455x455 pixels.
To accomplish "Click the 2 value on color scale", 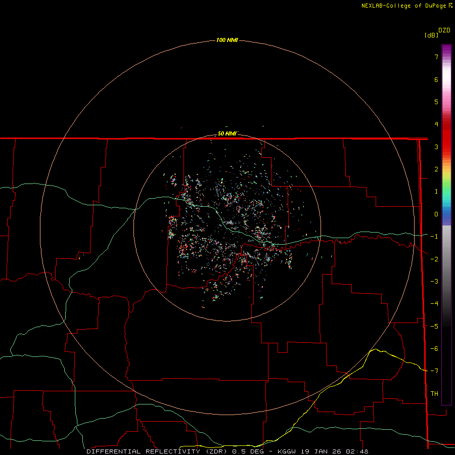I will coord(436,169).
